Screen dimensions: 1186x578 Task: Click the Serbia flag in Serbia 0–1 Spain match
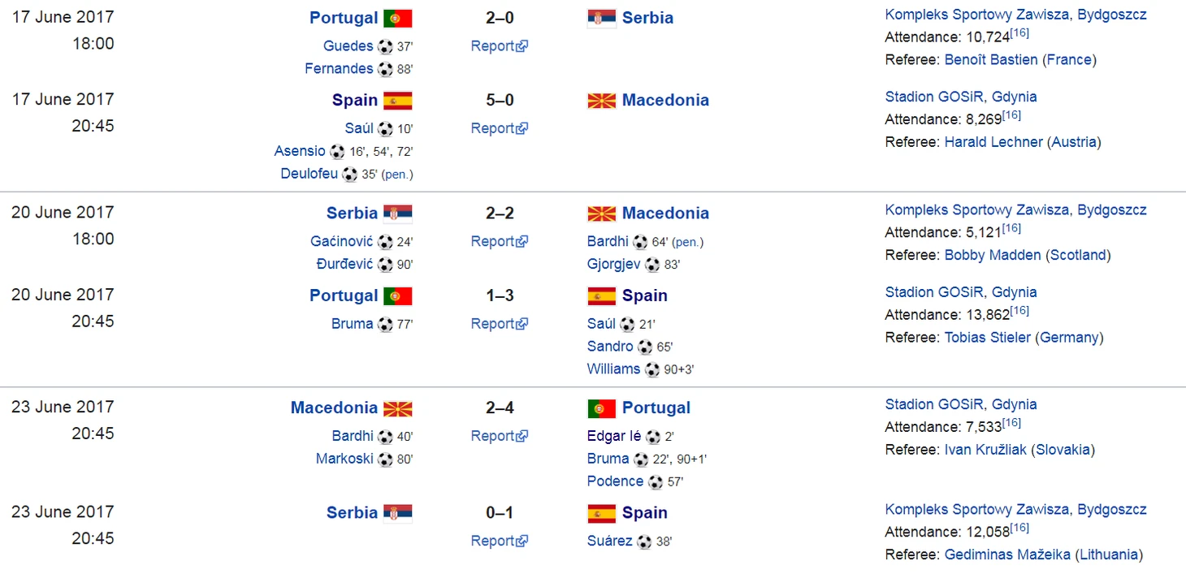pos(398,513)
